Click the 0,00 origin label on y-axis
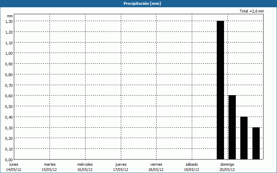The image size is (277, 173). pos(9,160)
